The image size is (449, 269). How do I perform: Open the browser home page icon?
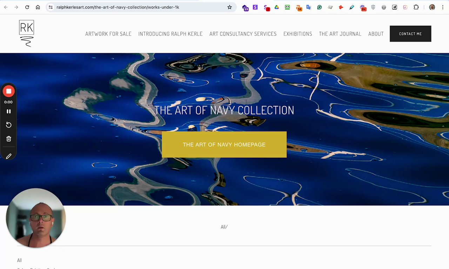point(38,7)
